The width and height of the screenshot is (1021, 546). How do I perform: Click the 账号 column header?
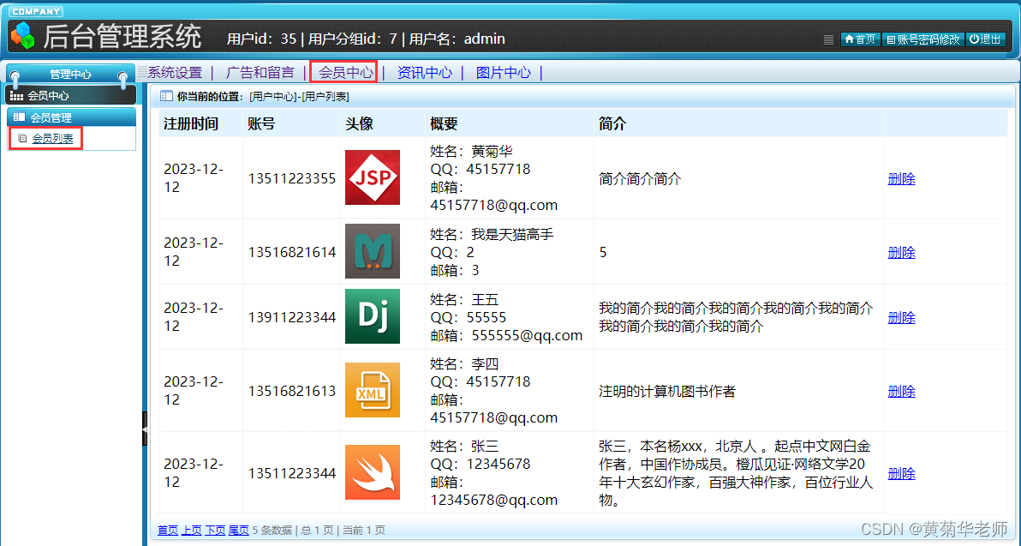[261, 123]
